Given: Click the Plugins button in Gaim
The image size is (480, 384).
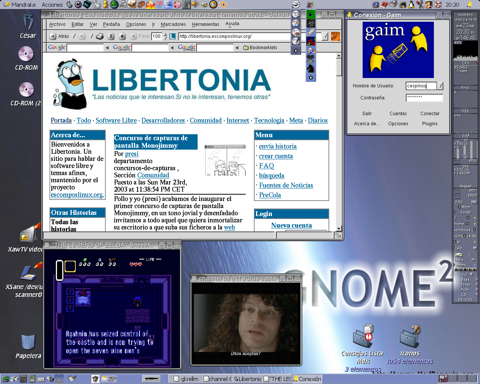Looking at the screenshot, I should pos(430,124).
